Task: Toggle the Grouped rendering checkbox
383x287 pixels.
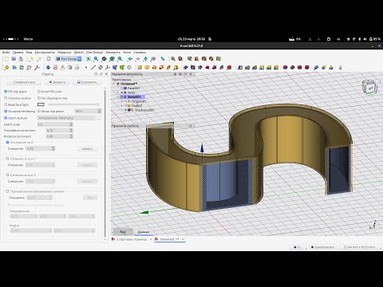Action: [x=6, y=111]
